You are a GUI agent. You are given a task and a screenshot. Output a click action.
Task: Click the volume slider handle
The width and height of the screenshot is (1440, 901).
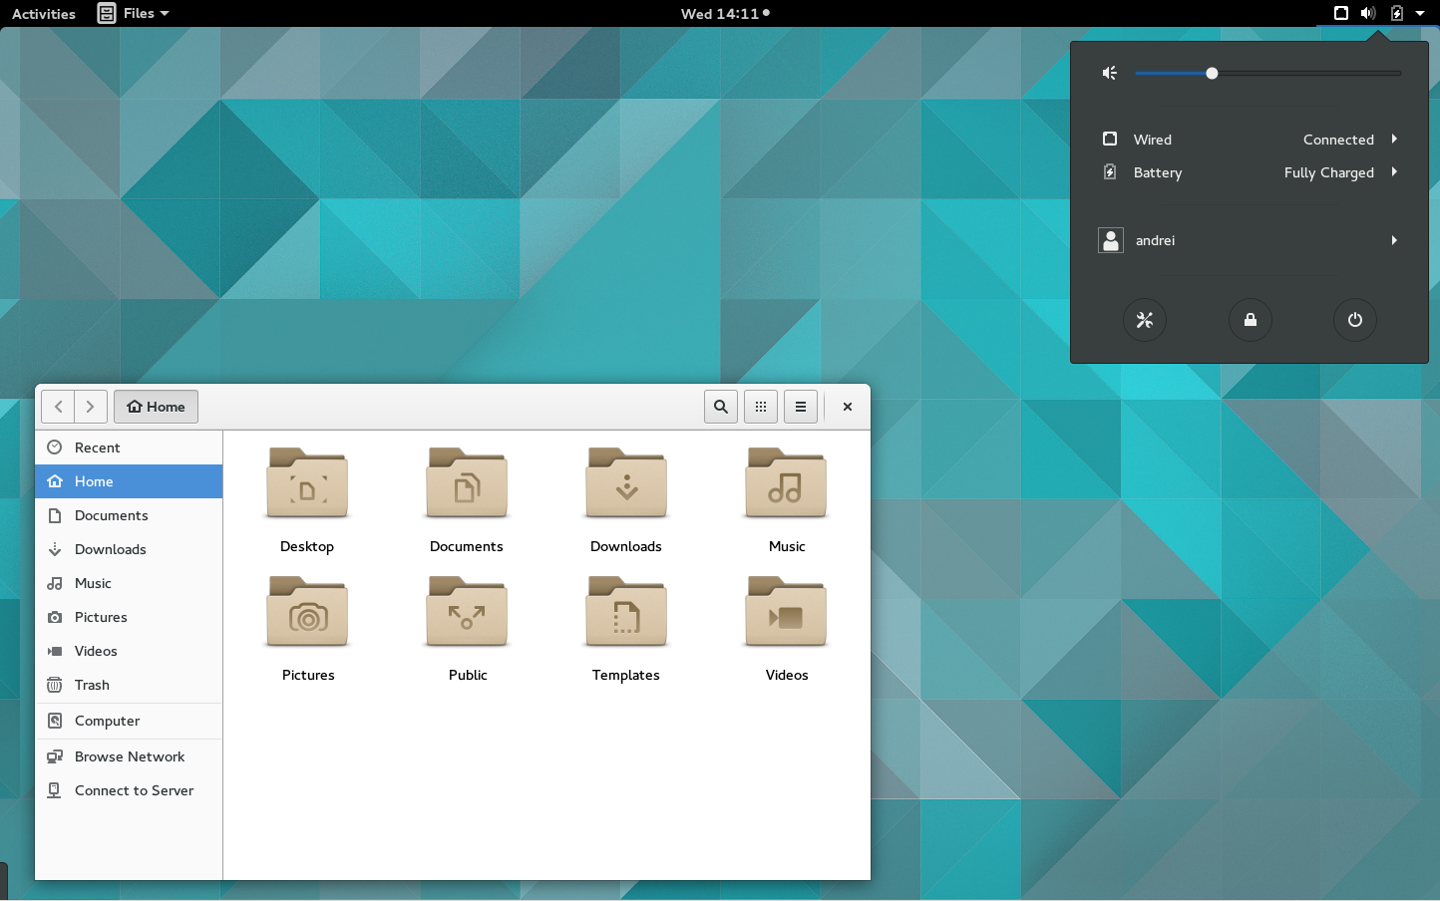tap(1212, 73)
